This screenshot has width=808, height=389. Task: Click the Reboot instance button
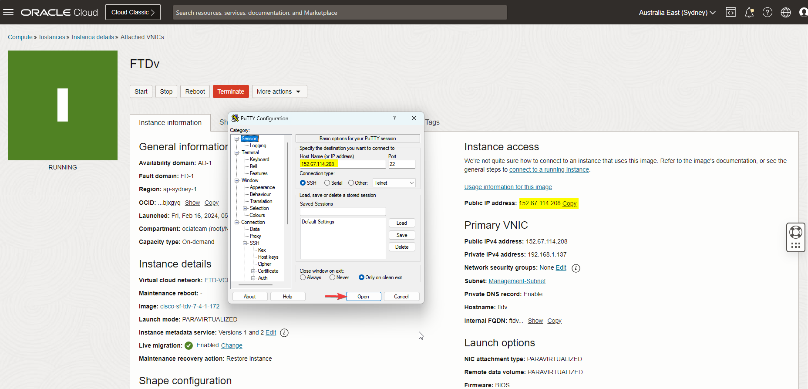[x=195, y=91]
